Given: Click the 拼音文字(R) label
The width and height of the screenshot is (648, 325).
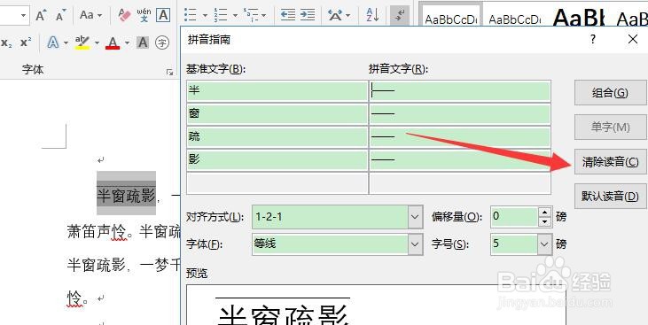Looking at the screenshot, I should pos(398,69).
